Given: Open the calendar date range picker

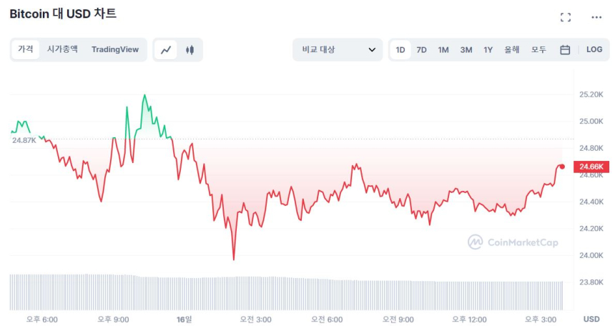Looking at the screenshot, I should tap(565, 50).
